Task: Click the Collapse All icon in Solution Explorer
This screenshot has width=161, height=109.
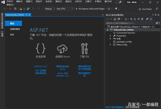Action: click(x=139, y=19)
